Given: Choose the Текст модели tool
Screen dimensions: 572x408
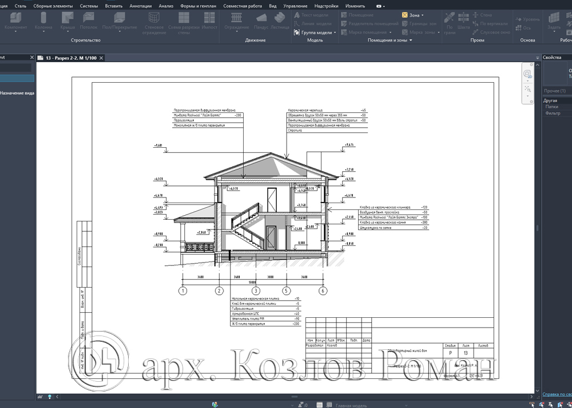Looking at the screenshot, I should click(x=311, y=15).
